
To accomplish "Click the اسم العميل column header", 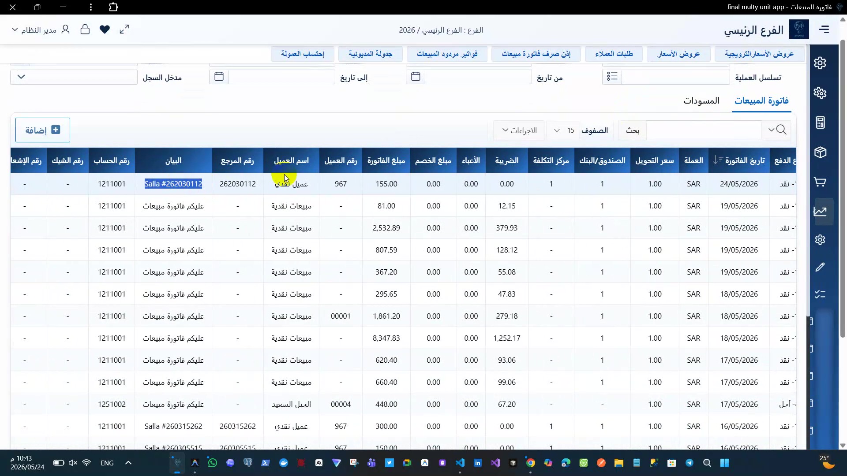I will (x=291, y=160).
